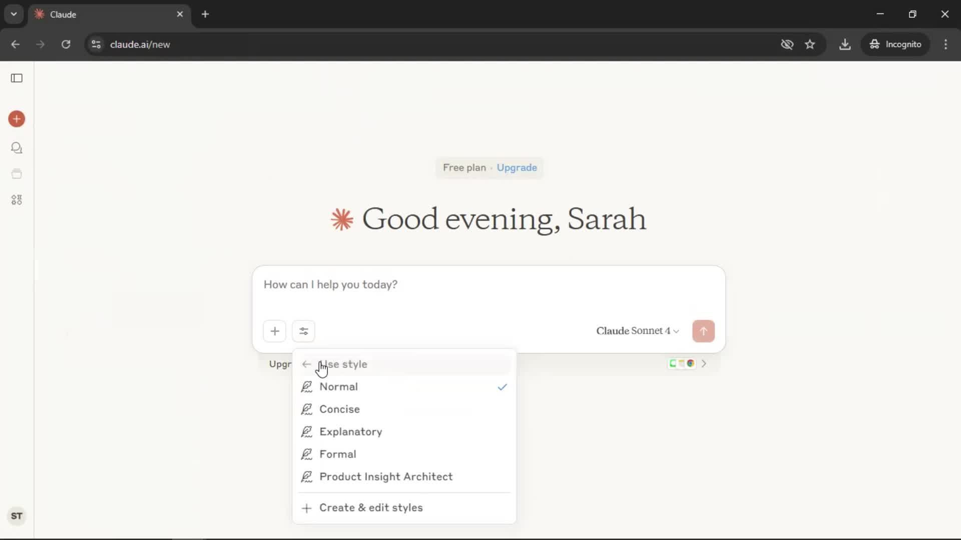Click the send message arrow button
This screenshot has height=540, width=961.
(703, 331)
